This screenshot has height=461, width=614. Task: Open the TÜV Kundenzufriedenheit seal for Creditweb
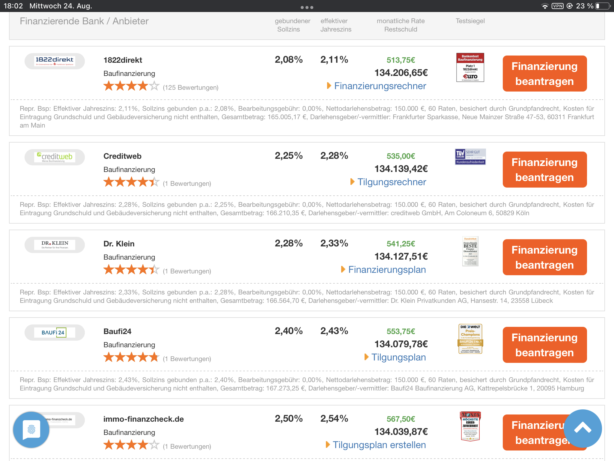pyautogui.click(x=470, y=157)
